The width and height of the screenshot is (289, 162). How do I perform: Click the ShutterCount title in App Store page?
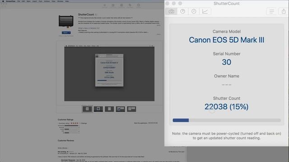coord(86,14)
